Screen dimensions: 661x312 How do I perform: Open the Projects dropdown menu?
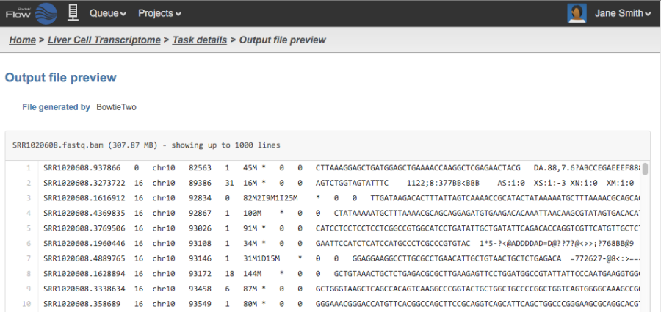(x=159, y=13)
